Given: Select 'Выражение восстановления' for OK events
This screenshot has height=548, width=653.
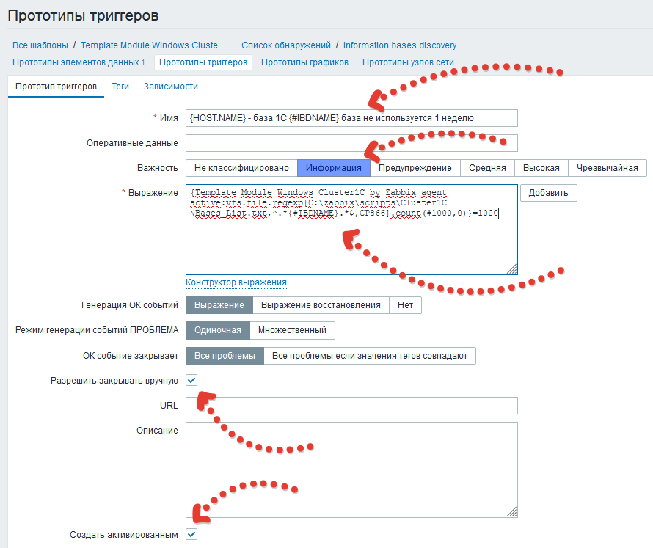Looking at the screenshot, I should pyautogui.click(x=321, y=305).
